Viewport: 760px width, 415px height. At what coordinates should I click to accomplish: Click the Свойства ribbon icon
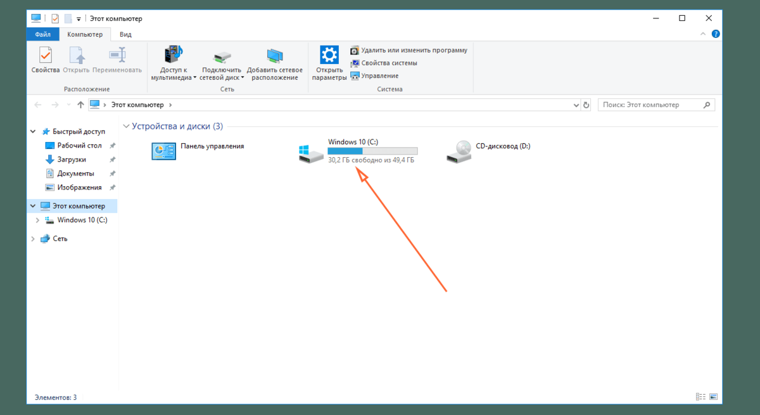(x=45, y=57)
